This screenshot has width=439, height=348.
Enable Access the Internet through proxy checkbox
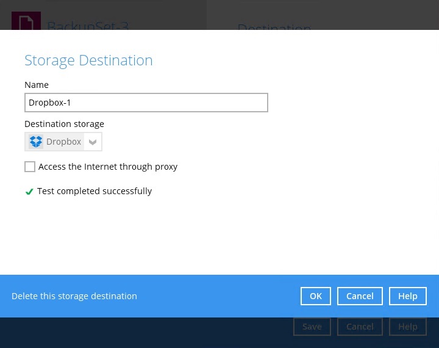click(x=30, y=167)
